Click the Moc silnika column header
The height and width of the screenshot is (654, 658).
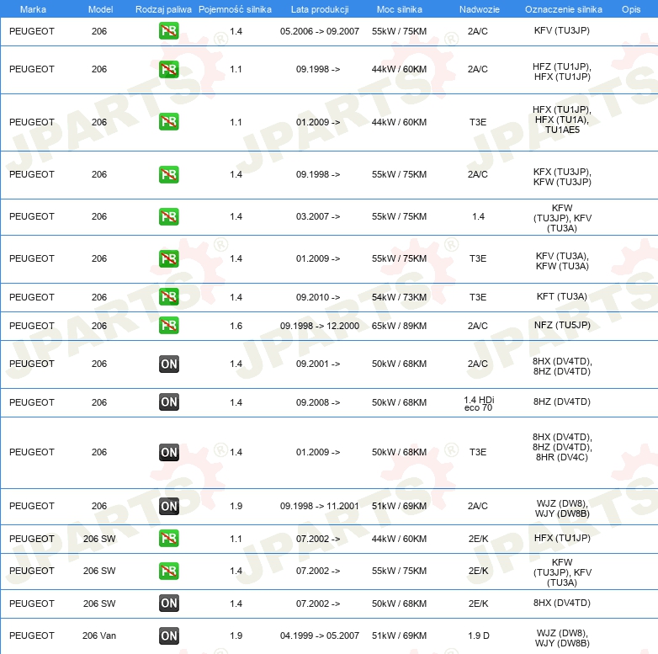(399, 9)
